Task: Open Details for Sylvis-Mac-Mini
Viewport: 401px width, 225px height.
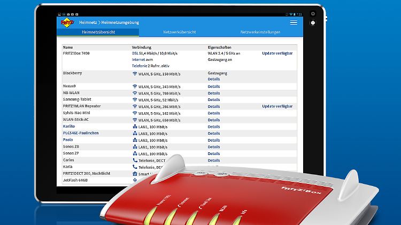Action: tap(214, 113)
